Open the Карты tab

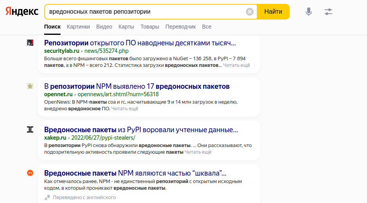pyautogui.click(x=126, y=27)
